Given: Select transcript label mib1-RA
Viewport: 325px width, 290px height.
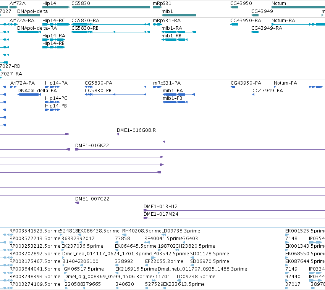Looking at the screenshot, I should click(172, 28).
